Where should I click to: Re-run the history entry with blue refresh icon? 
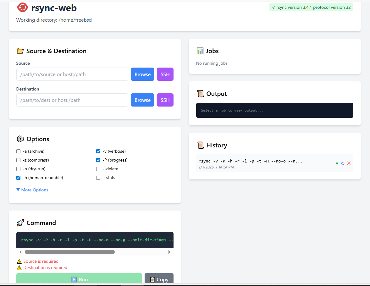click(343, 163)
